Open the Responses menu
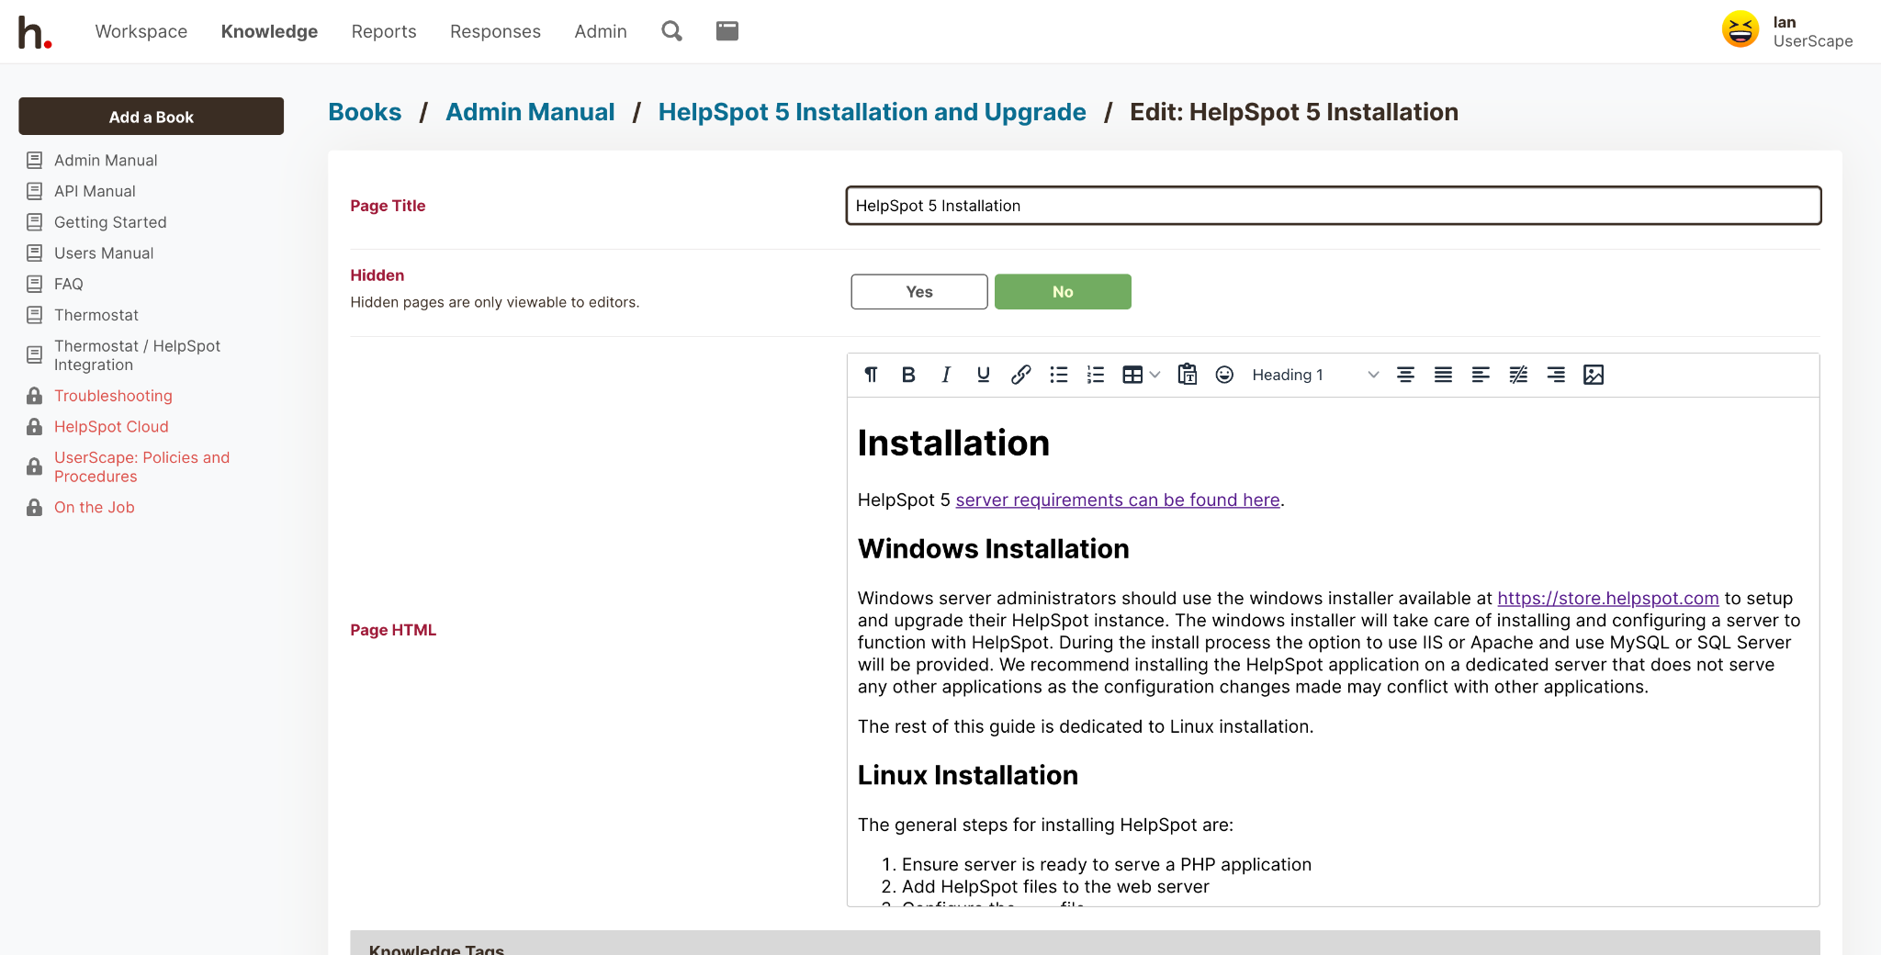Image resolution: width=1881 pixels, height=955 pixels. tap(495, 31)
